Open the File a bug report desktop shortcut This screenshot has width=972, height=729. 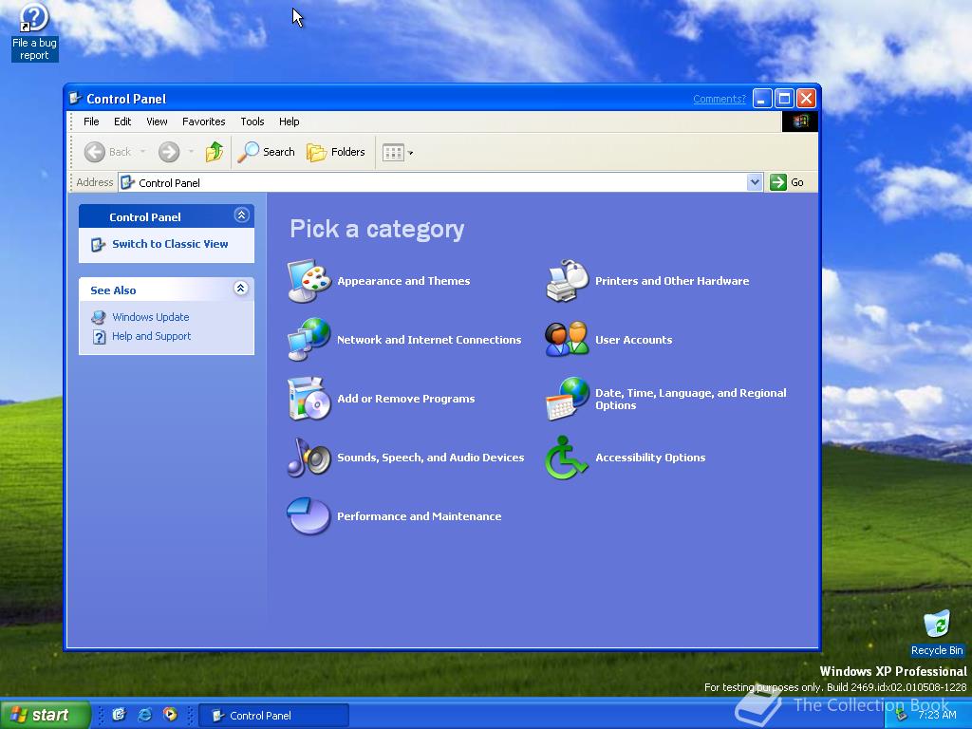[x=34, y=32]
